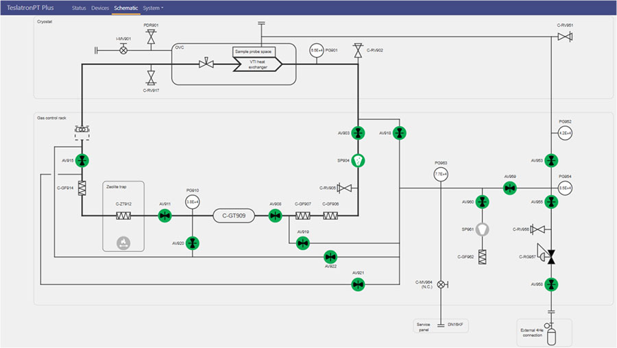The width and height of the screenshot is (617, 348).
Task: Click the VTI heat exchanger block
Action: pos(257,64)
